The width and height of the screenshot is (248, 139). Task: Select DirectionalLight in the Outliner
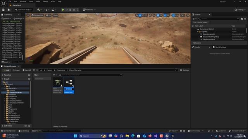(209, 34)
